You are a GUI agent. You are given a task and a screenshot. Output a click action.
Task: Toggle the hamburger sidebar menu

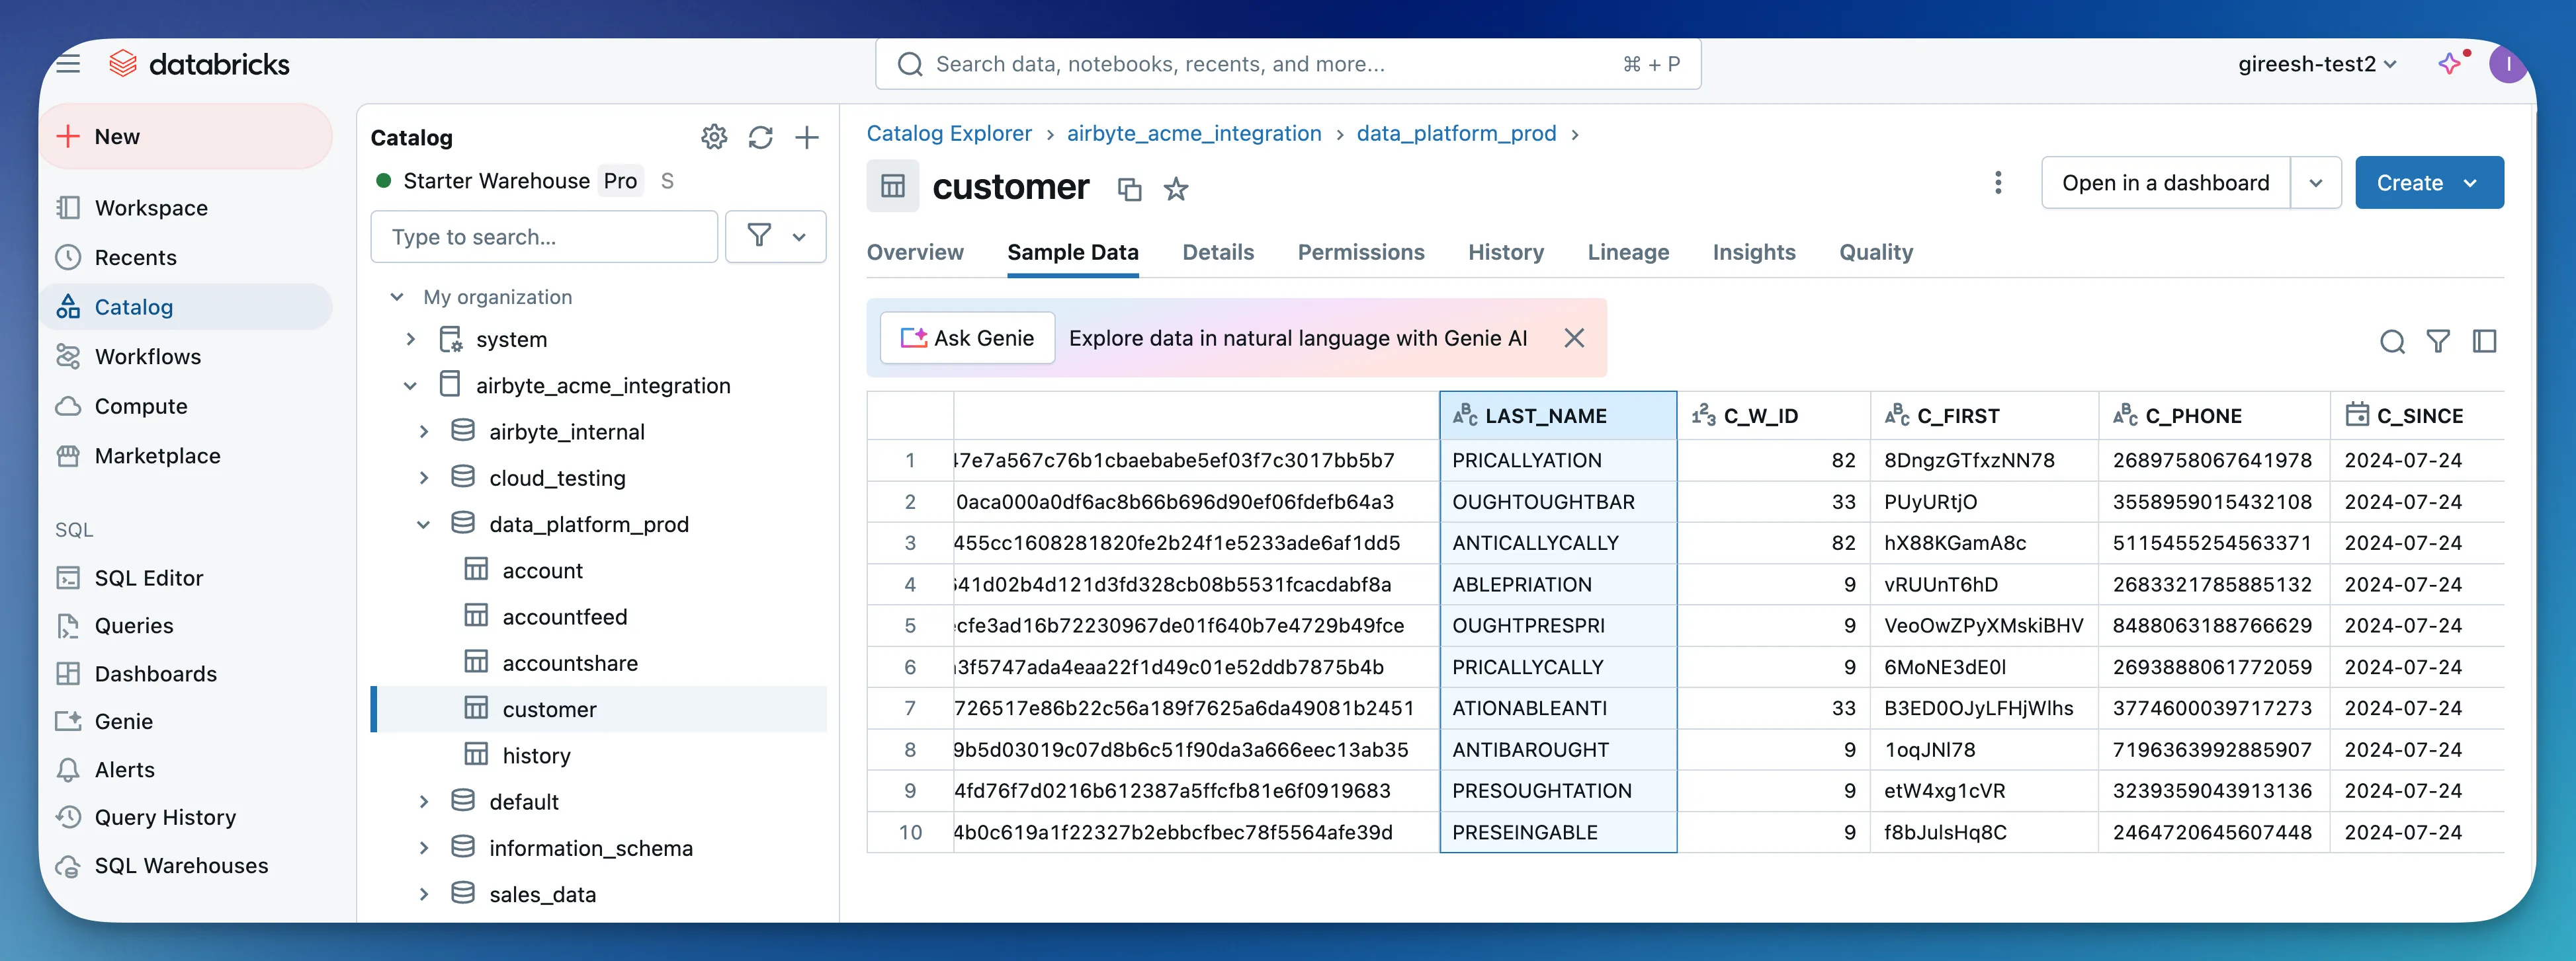coord(68,64)
